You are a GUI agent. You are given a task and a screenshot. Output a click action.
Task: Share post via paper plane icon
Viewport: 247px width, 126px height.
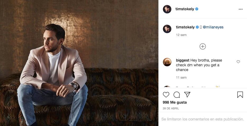187,95
